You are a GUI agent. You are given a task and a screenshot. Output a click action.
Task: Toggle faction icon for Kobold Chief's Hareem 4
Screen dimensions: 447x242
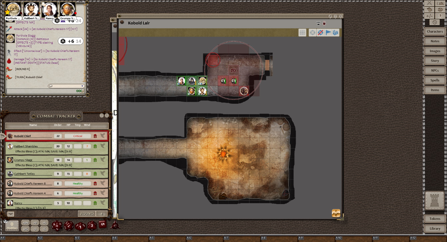pos(95,193)
